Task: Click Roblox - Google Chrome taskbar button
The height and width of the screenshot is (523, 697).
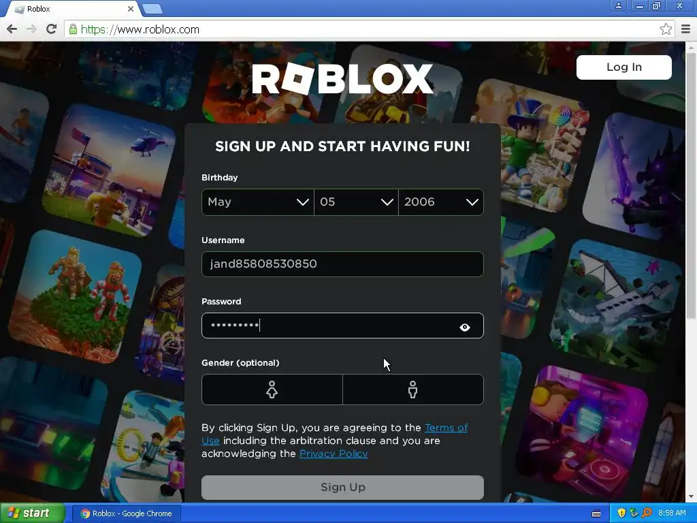Action: coord(126,513)
